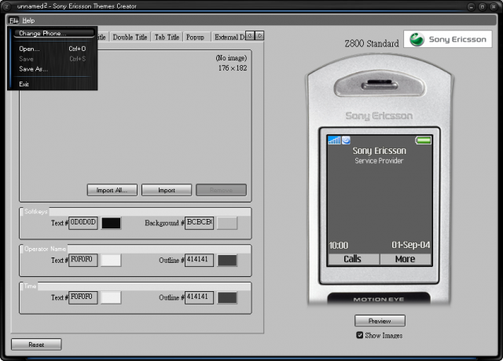Click the Reset button
The width and height of the screenshot is (503, 361).
36,345
